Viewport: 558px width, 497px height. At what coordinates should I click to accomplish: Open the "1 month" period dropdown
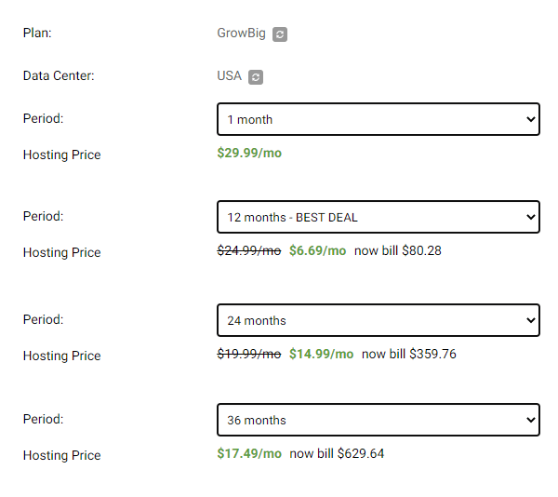click(x=378, y=119)
